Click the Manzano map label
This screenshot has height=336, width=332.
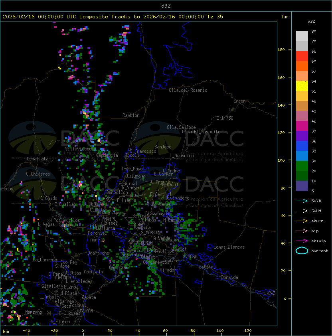[34, 312]
